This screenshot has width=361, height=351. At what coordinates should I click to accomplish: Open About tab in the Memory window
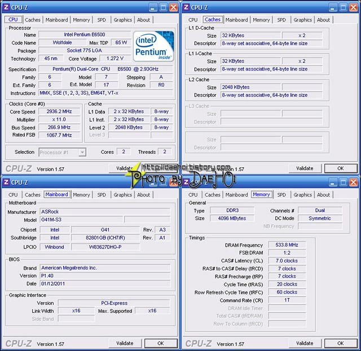[x=323, y=195]
